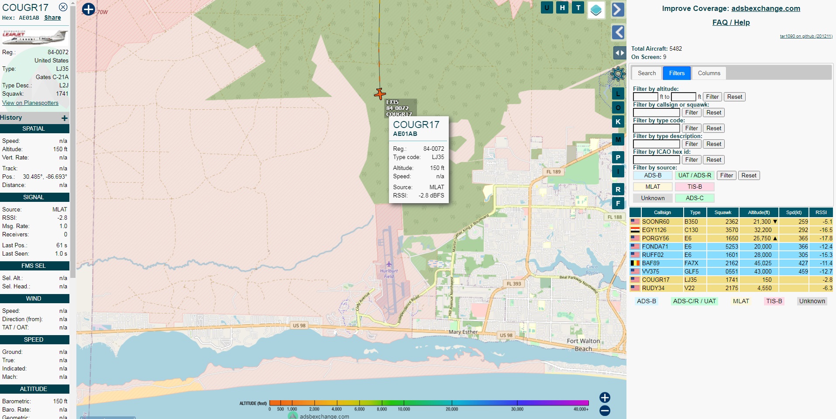The image size is (836, 419).
Task: Apply the callsign or squawk filter
Action: (692, 113)
